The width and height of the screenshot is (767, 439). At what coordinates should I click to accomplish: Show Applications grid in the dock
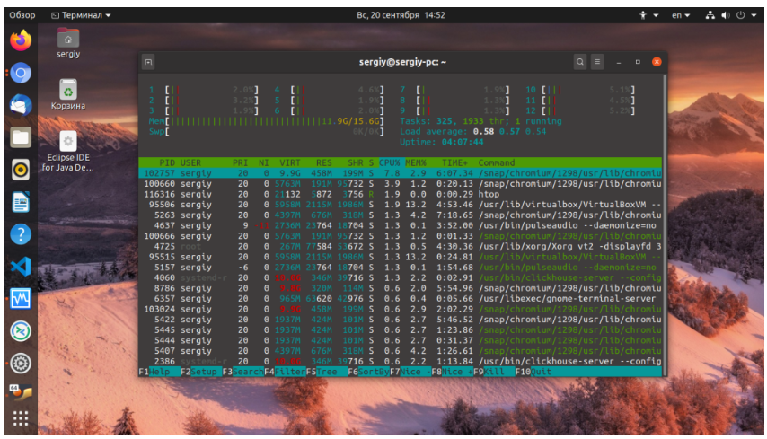point(21,418)
